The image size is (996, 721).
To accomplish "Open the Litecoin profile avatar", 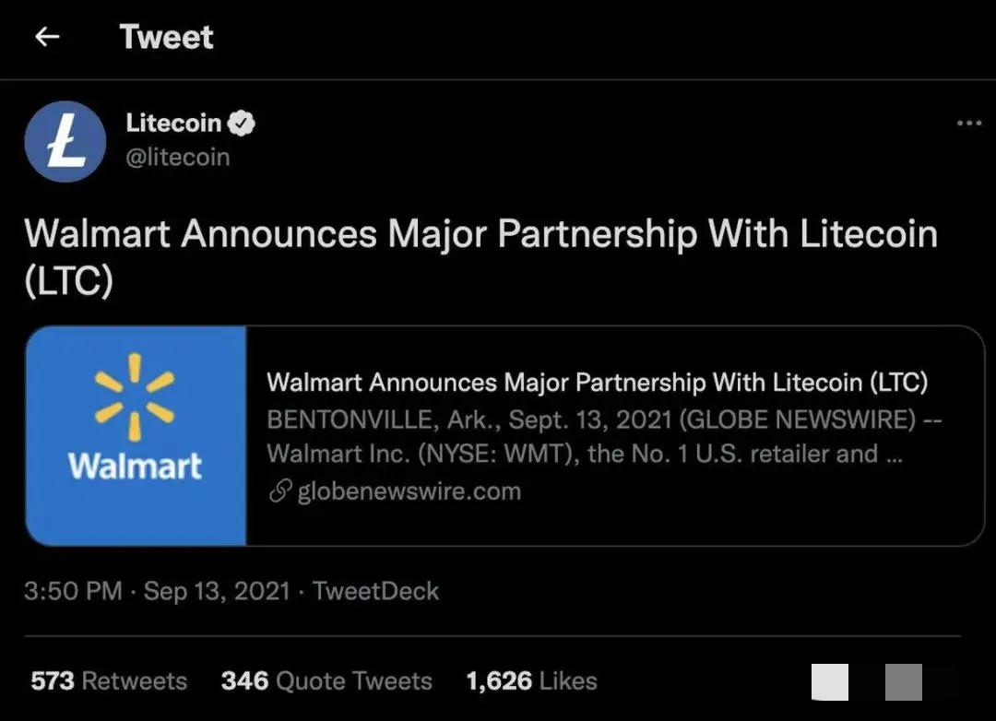I will (65, 141).
